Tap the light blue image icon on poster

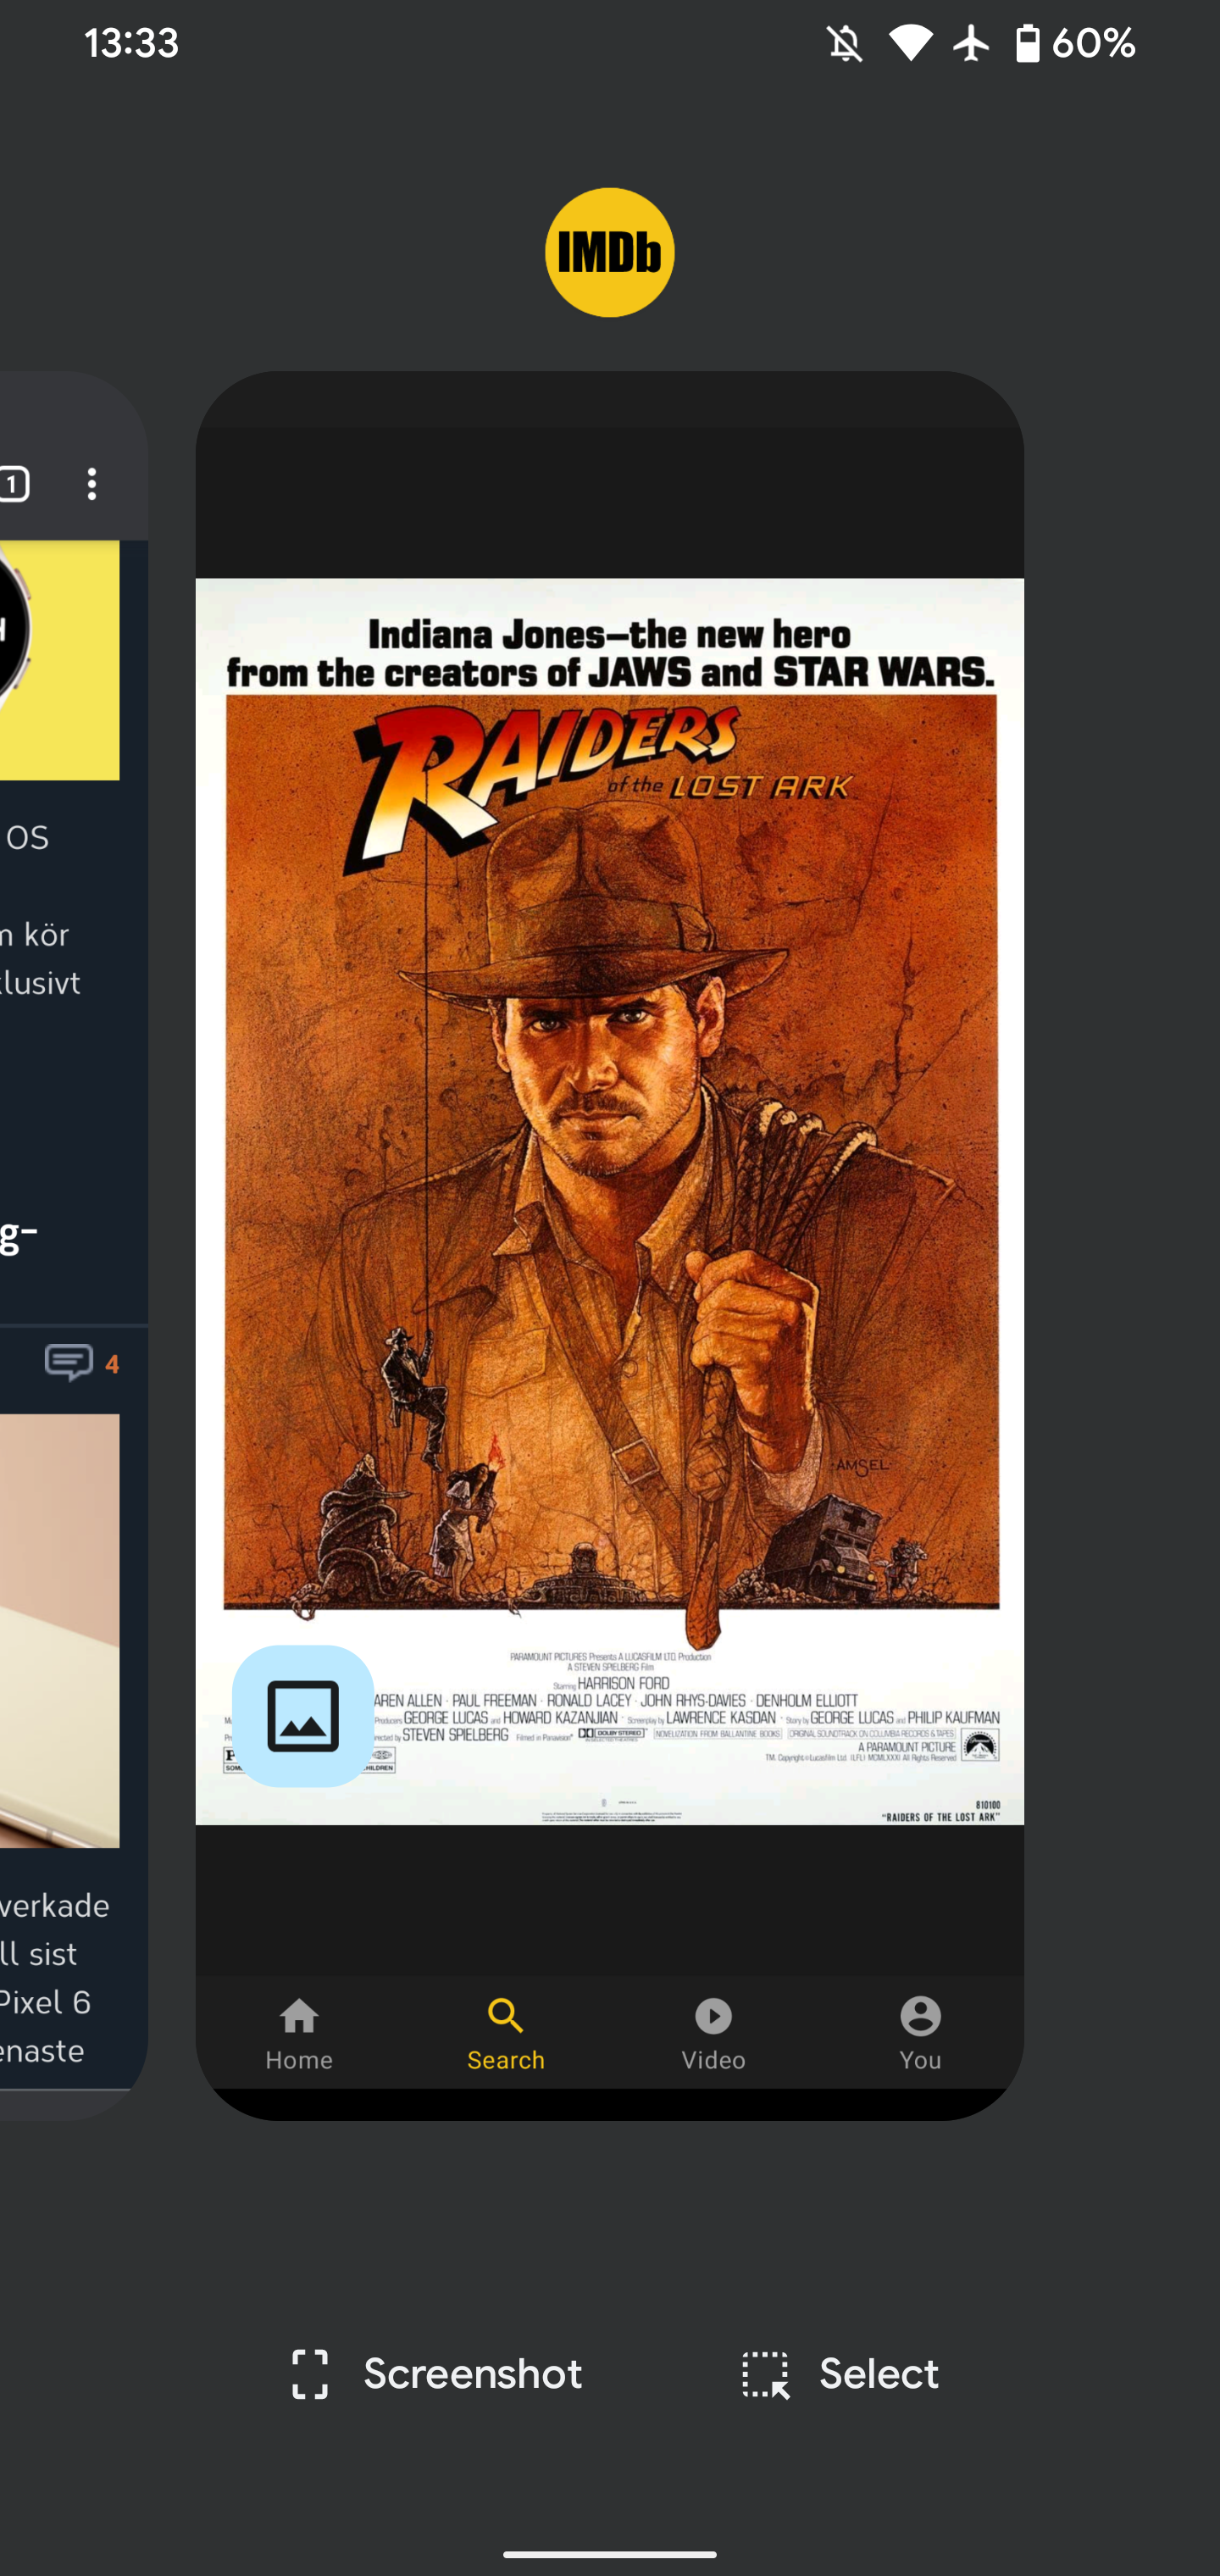click(303, 1716)
